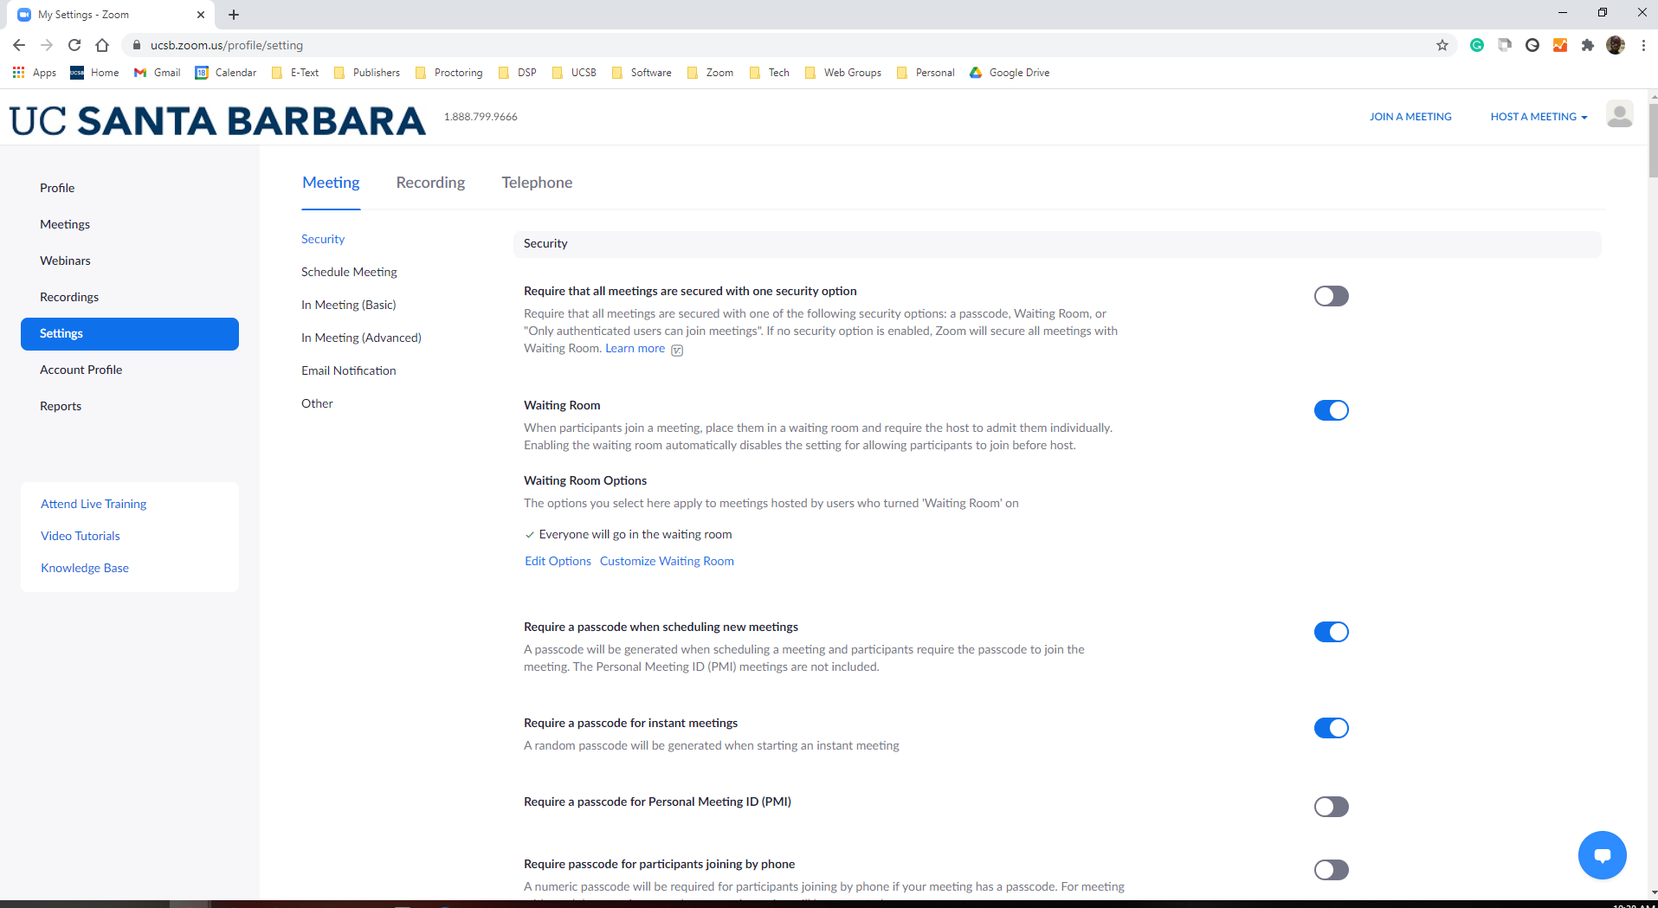Open the UCSB bookmark folder
Screen dimensions: 1658x908
(574, 73)
